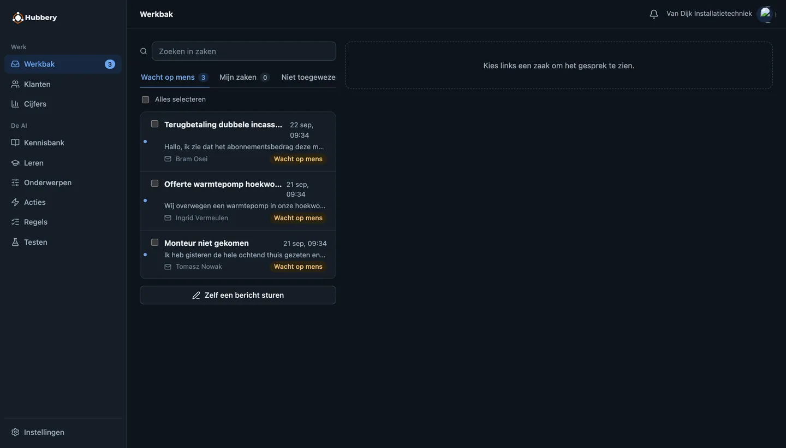Select the Wacht op mens tab
This screenshot has height=448, width=786.
click(x=174, y=77)
